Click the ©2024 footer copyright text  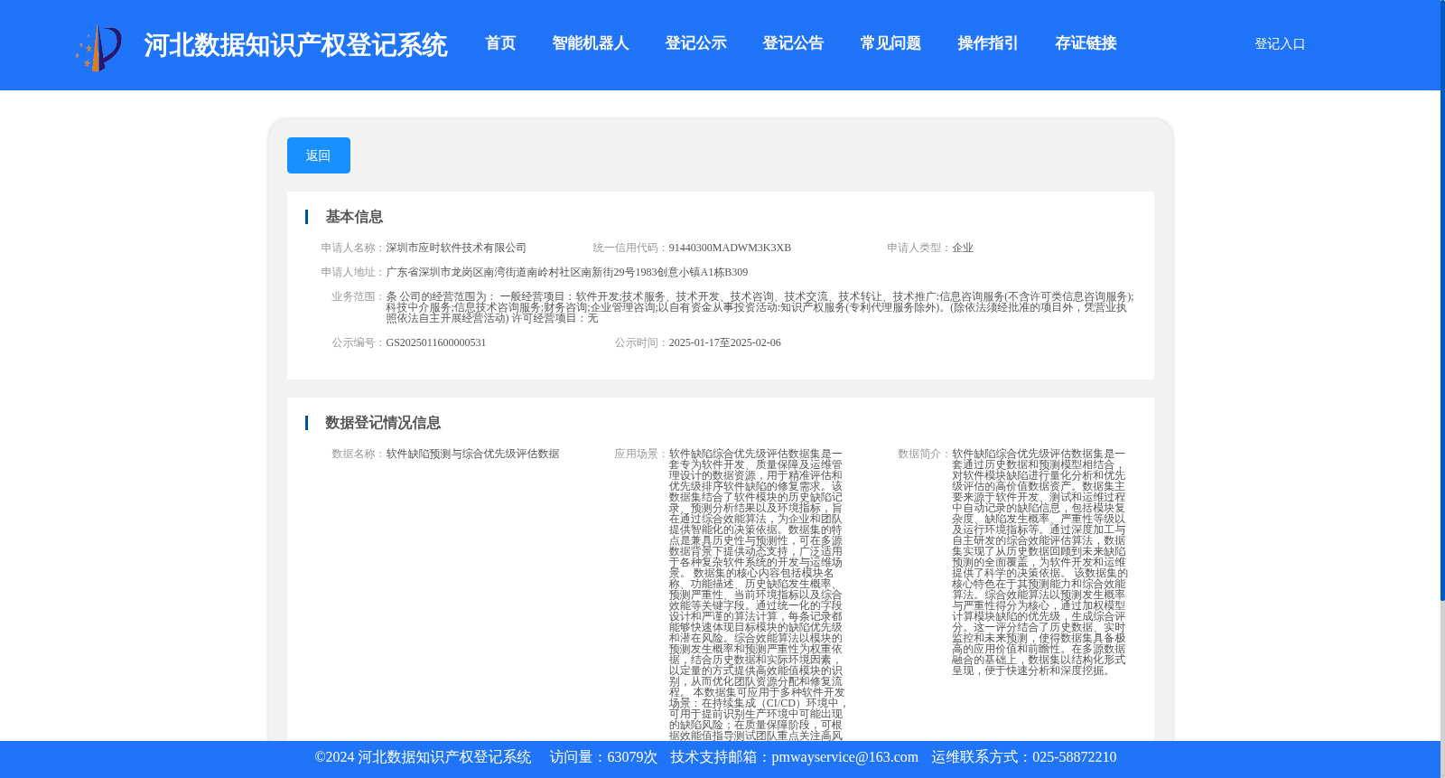tap(423, 757)
